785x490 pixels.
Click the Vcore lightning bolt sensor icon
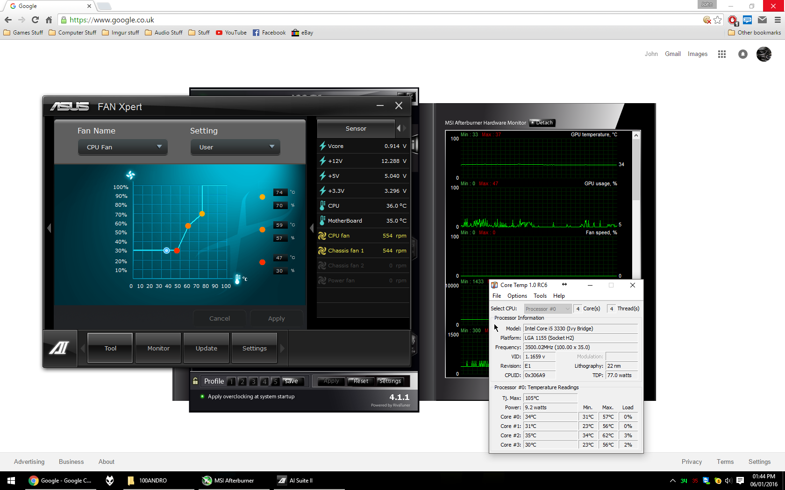tap(322, 146)
